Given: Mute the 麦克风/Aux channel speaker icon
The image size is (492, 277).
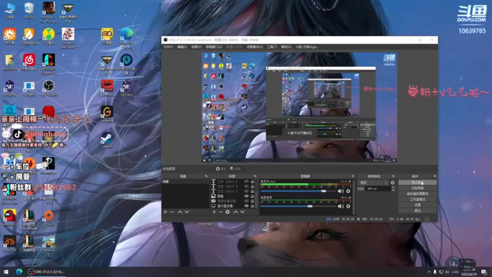Looking at the screenshot, I should (341, 191).
